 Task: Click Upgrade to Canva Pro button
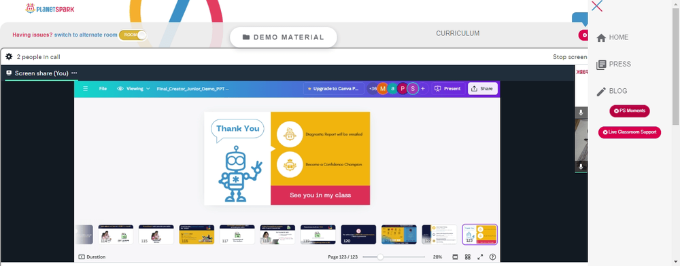click(x=333, y=89)
